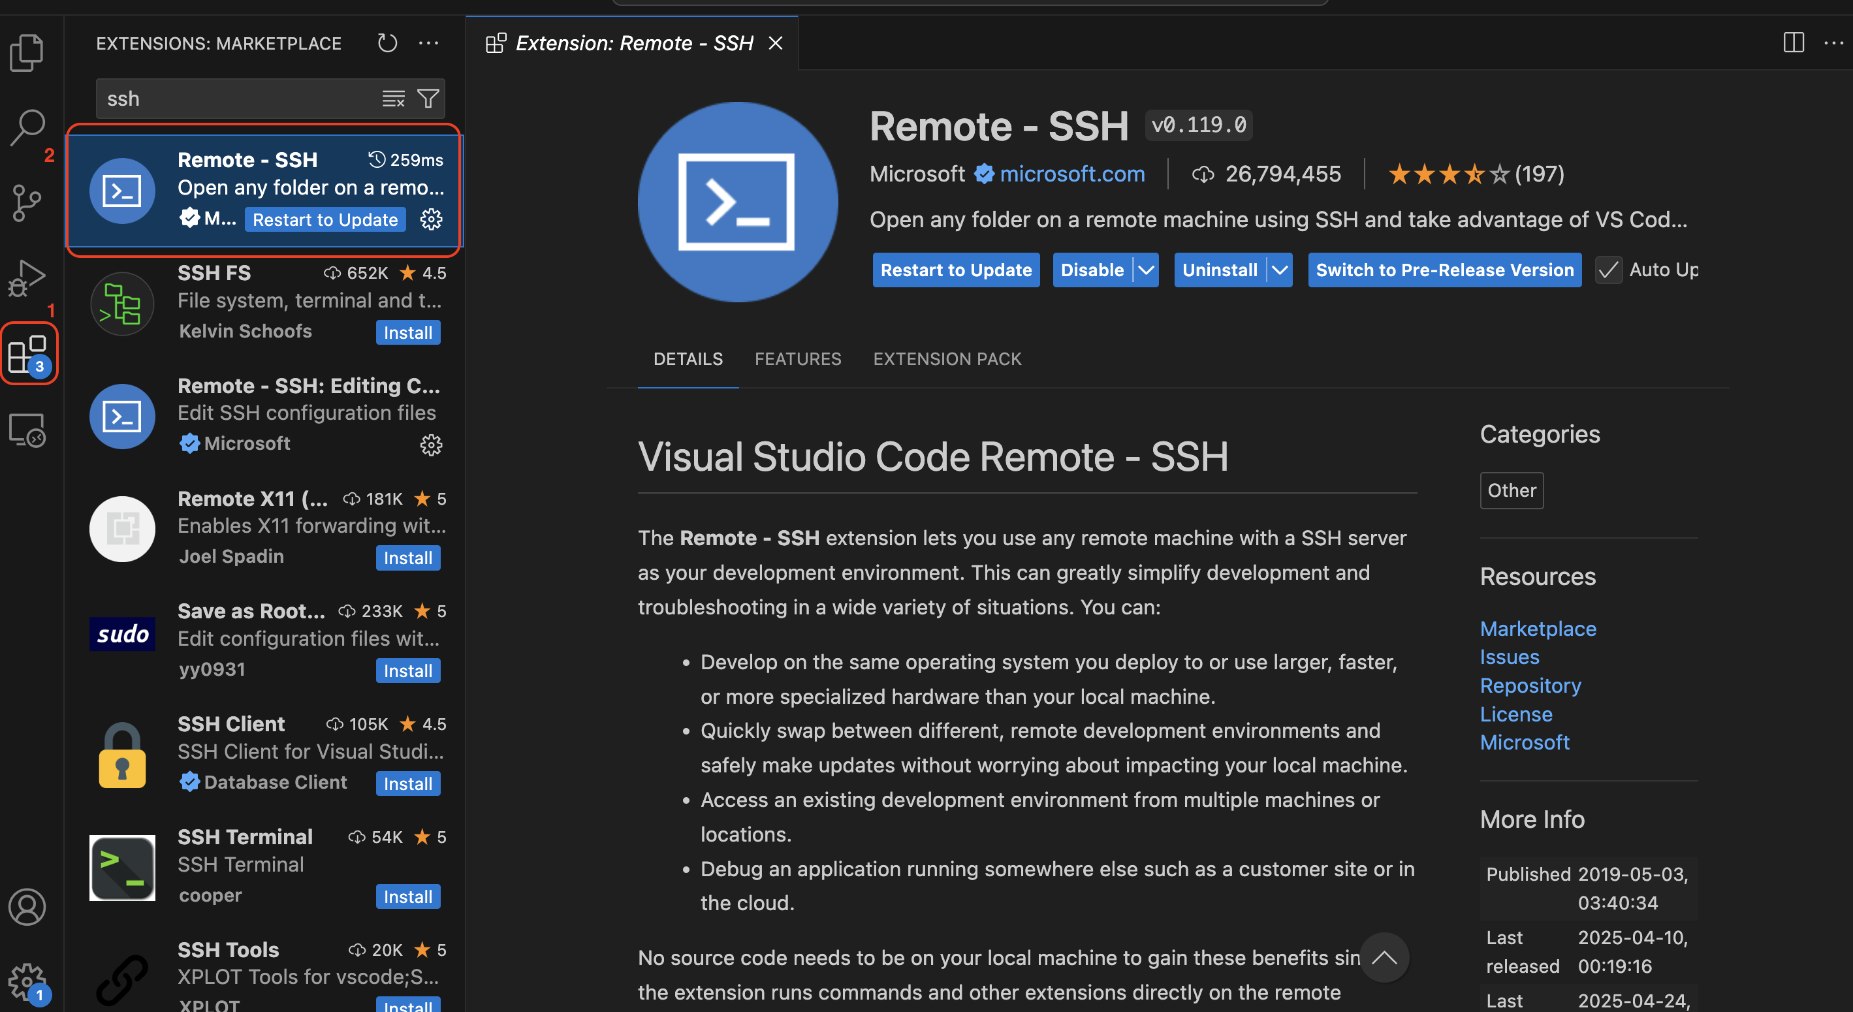Install the Remote X11 extension
This screenshot has height=1012, width=1853.
coord(408,558)
